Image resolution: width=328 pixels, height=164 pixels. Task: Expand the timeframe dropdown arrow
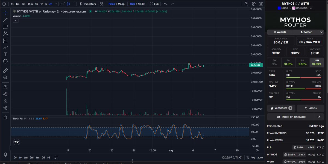point(56,4)
